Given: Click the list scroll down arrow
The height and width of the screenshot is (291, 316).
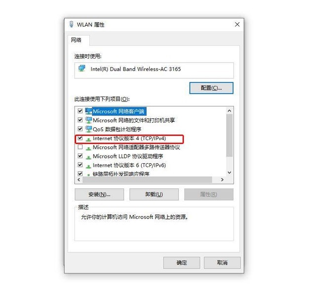Looking at the screenshot, I should [229, 173].
